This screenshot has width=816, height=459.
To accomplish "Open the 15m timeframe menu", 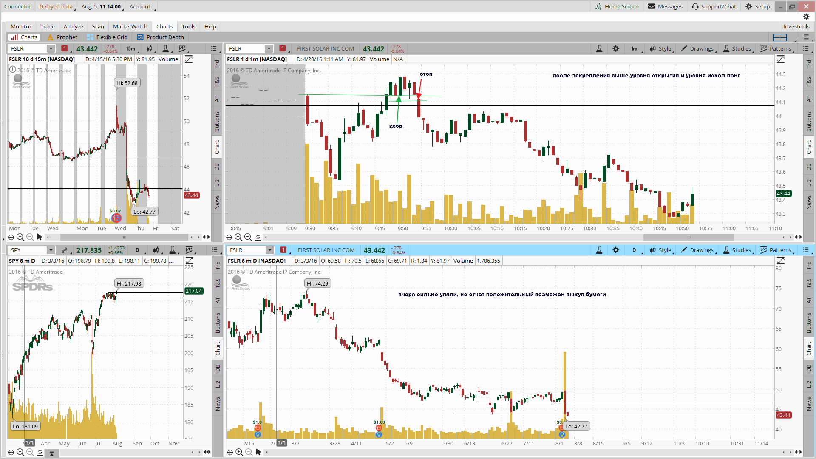I will tap(131, 48).
